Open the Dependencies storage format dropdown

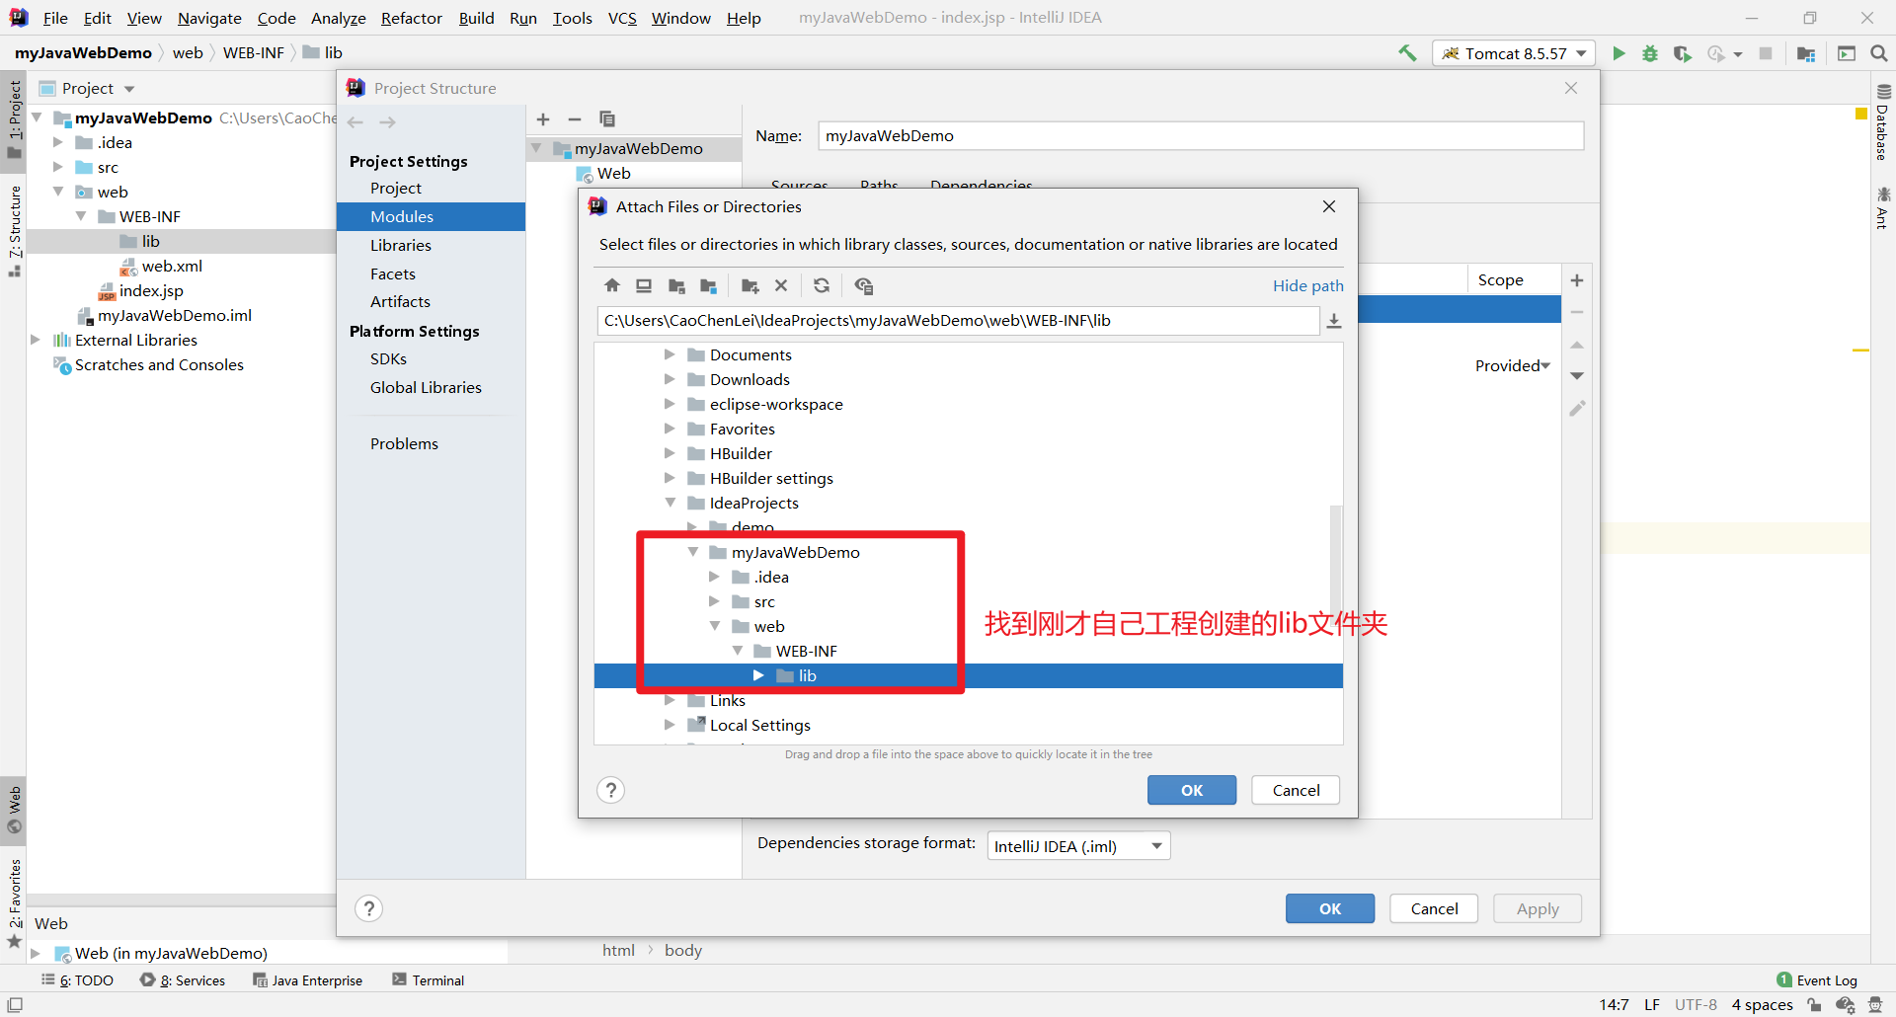coord(1078,846)
